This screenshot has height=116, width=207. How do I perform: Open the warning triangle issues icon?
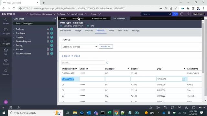pos(151,107)
